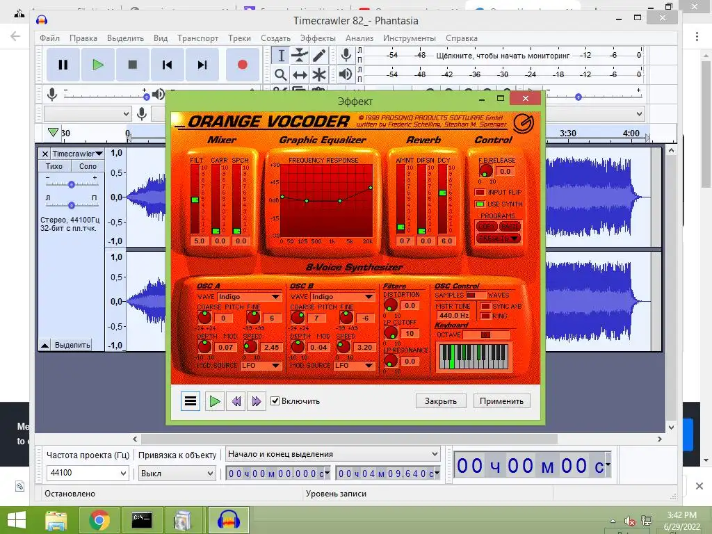Toggle the SYNC A>B switch
This screenshot has height=534, width=712.
[485, 306]
